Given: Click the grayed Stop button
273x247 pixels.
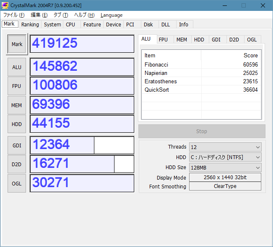Looking at the screenshot, I should tap(202, 131).
